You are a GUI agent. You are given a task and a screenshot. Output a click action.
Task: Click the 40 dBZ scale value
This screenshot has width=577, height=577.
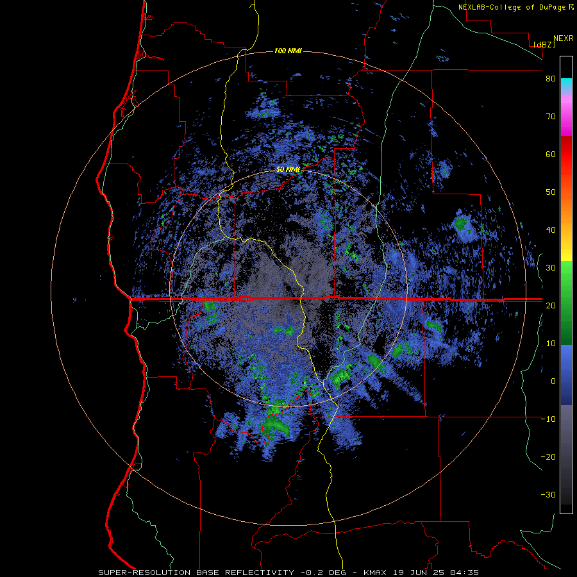pos(551,230)
